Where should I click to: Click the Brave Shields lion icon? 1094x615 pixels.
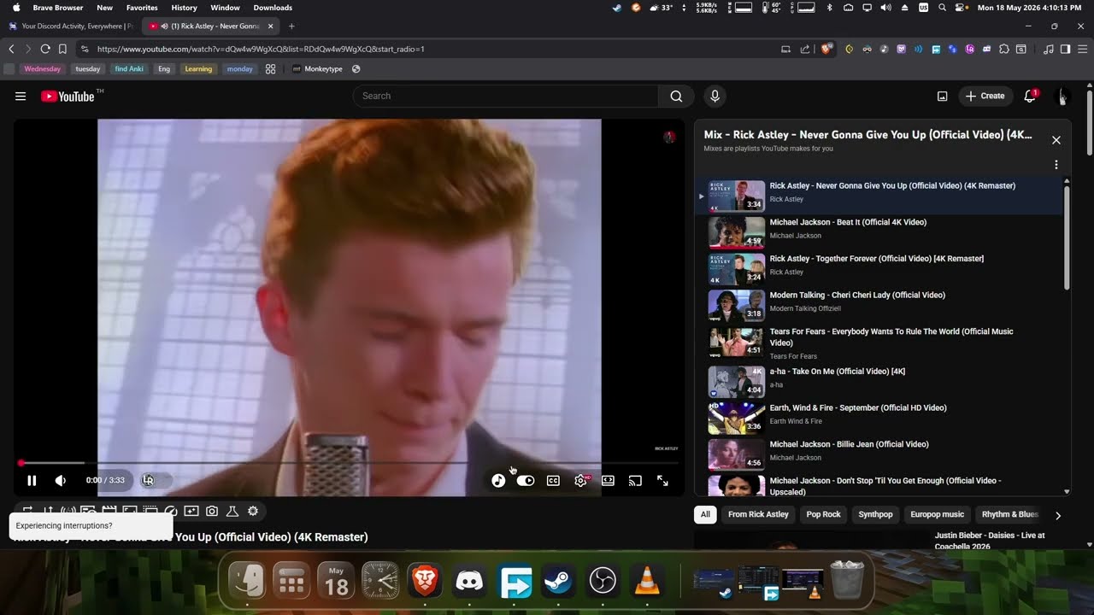[826, 49]
